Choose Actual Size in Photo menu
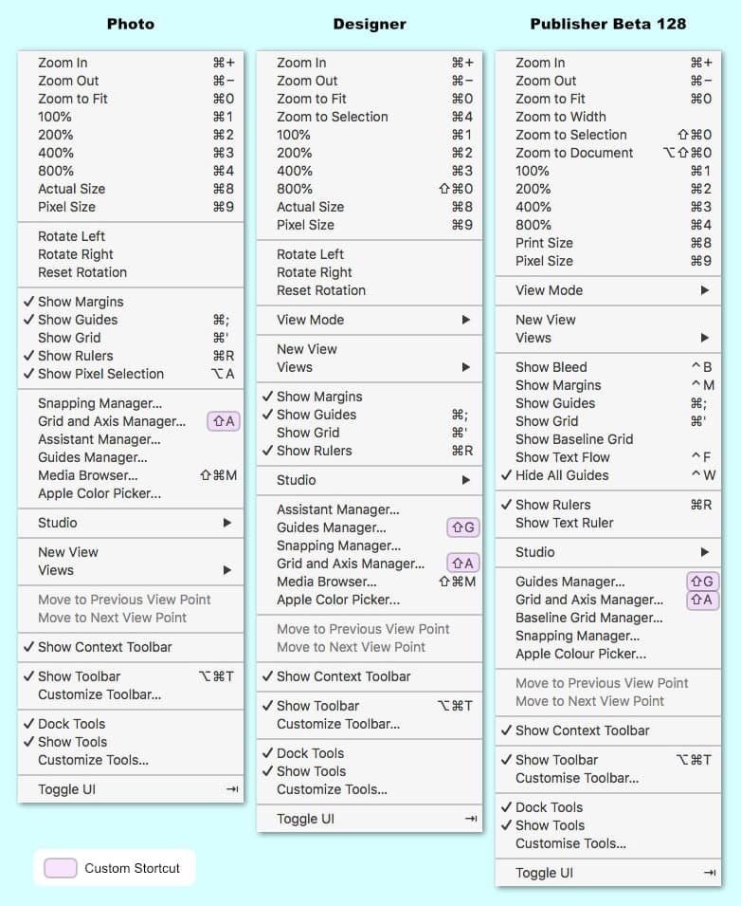741x906 pixels. click(131, 189)
